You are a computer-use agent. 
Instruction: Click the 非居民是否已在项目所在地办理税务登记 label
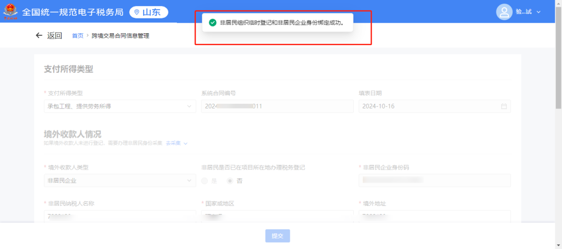(253, 167)
